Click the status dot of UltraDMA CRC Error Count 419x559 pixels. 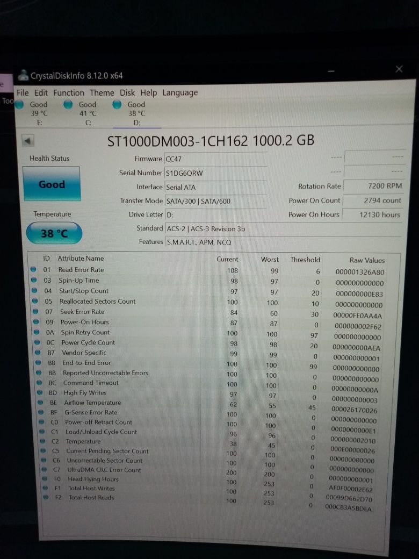point(45,470)
